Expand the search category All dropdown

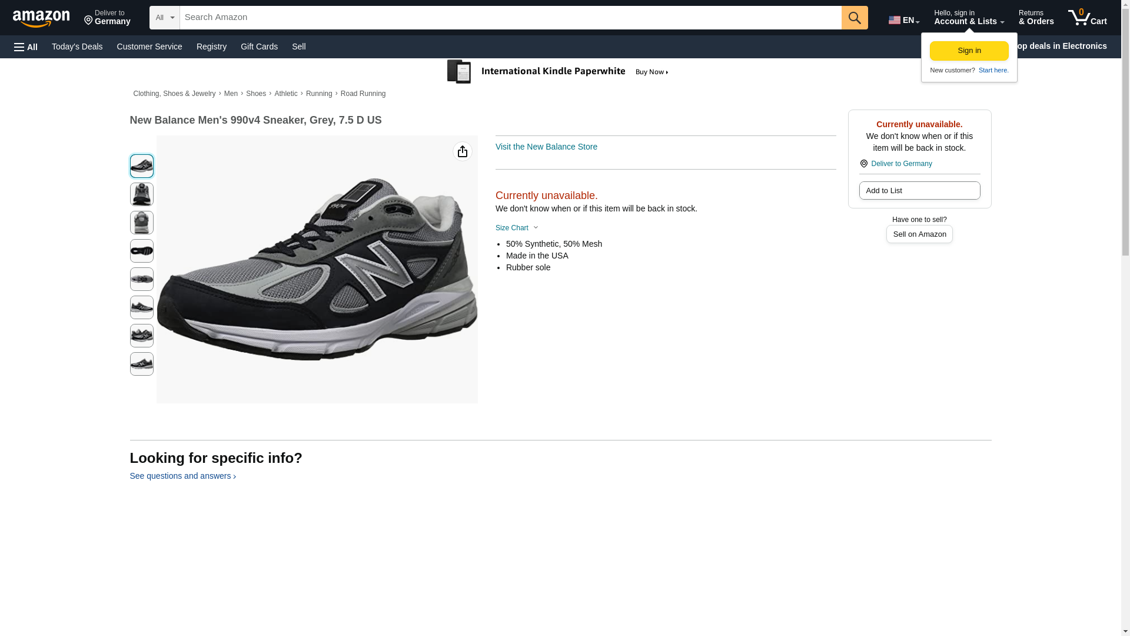[164, 18]
